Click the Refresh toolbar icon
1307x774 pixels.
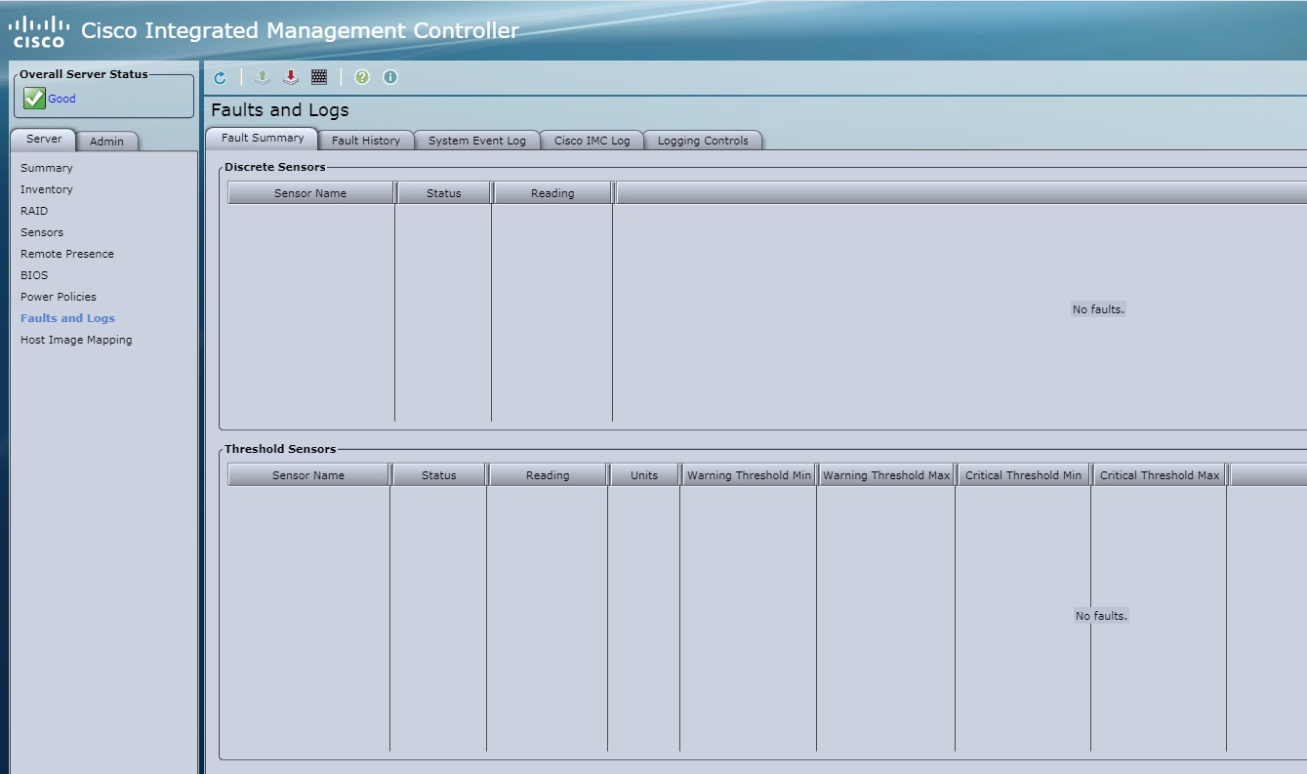(x=220, y=77)
